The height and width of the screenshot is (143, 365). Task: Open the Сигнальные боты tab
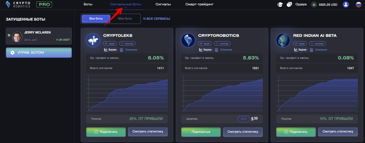[x=125, y=4]
